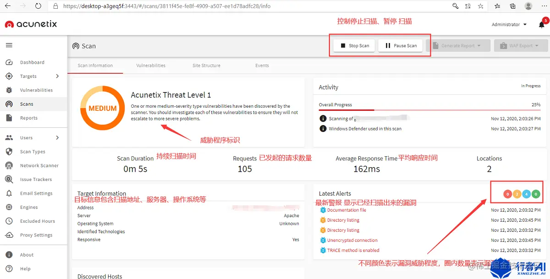Switch to the Scan Information tab
This screenshot has height=279, width=550.
click(x=95, y=66)
